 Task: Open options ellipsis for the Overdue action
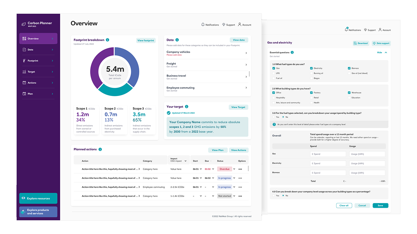point(240,169)
